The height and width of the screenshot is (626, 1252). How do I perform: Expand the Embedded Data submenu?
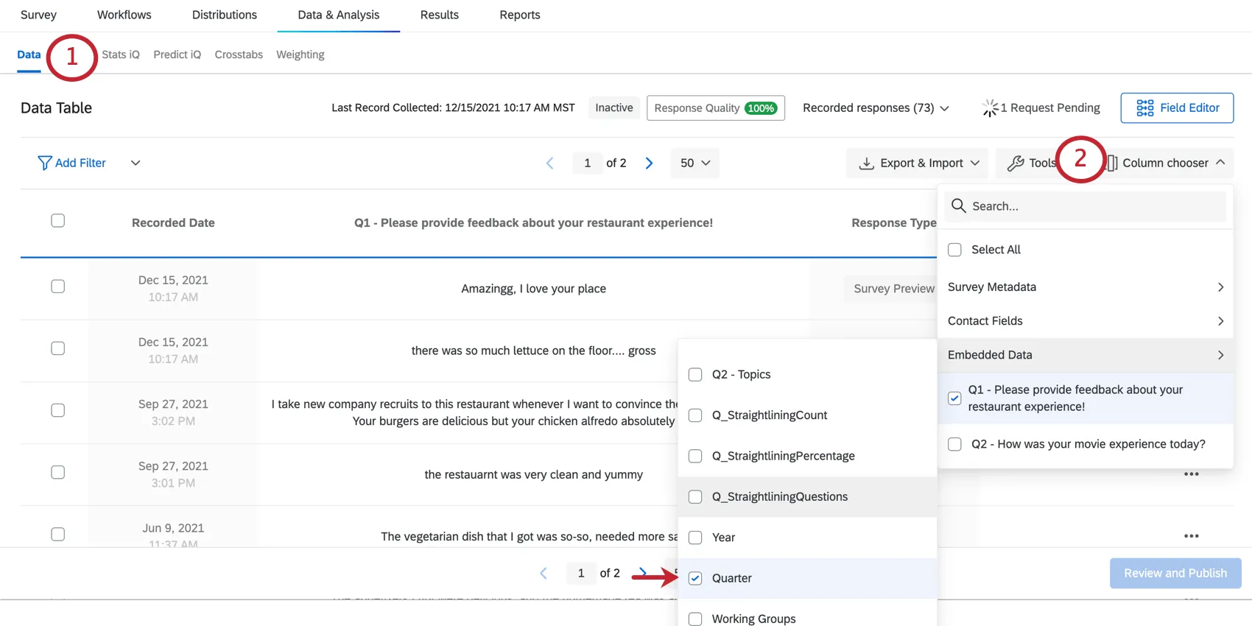1086,355
